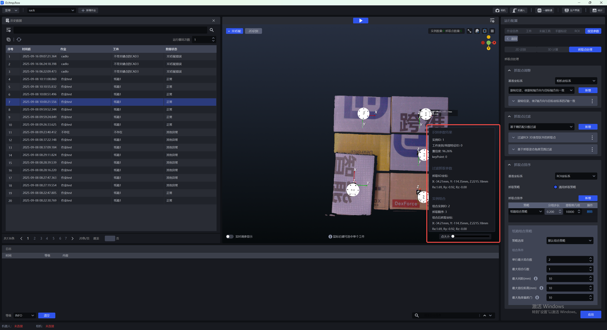Select the 通用抓取策略 radio button

(x=556, y=187)
